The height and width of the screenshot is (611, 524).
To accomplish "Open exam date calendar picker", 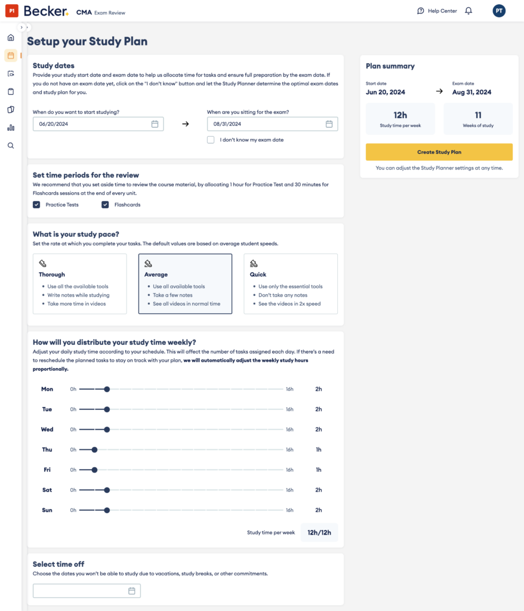I will [329, 124].
